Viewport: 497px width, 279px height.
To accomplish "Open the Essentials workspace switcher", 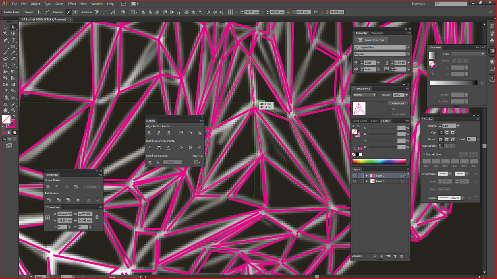I will pyautogui.click(x=420, y=4).
